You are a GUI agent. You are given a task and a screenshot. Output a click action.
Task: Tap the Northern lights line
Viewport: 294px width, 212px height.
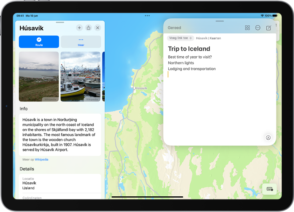(181, 63)
